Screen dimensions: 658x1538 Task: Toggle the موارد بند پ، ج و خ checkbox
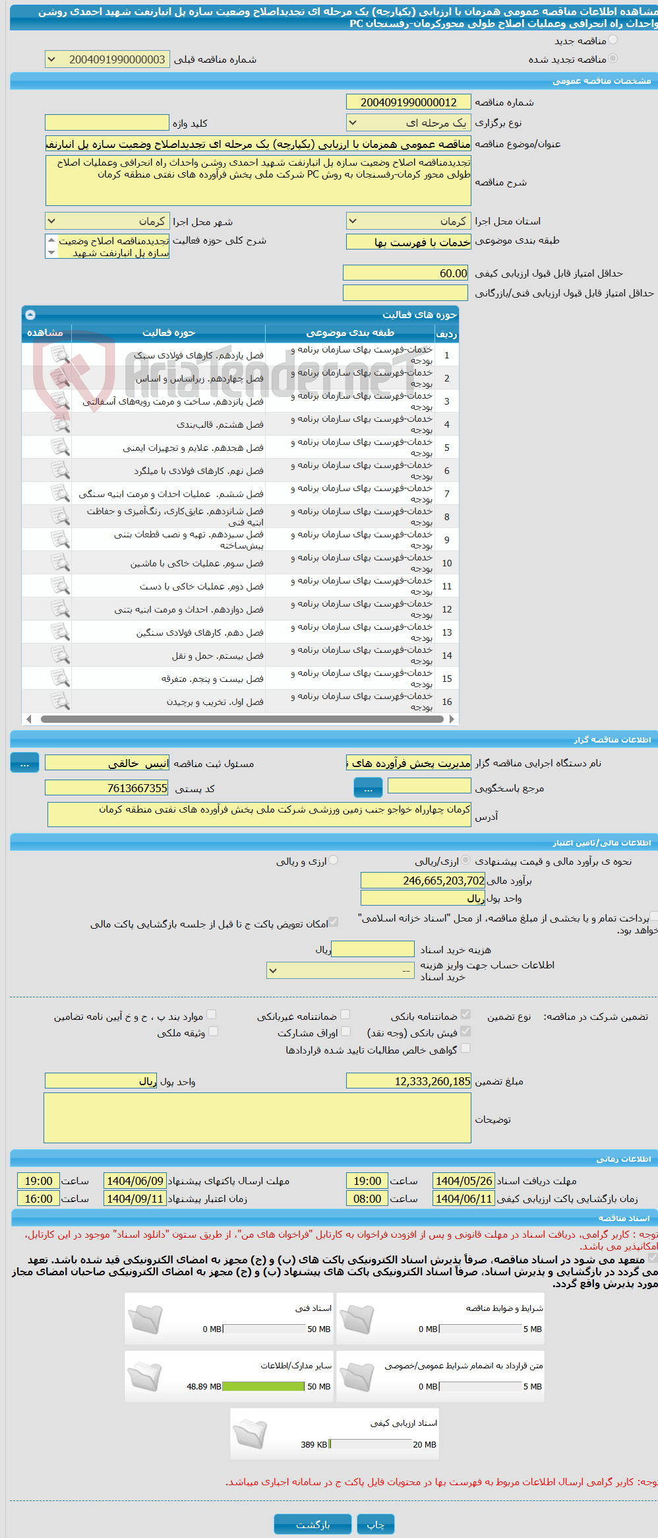[x=212, y=1015]
